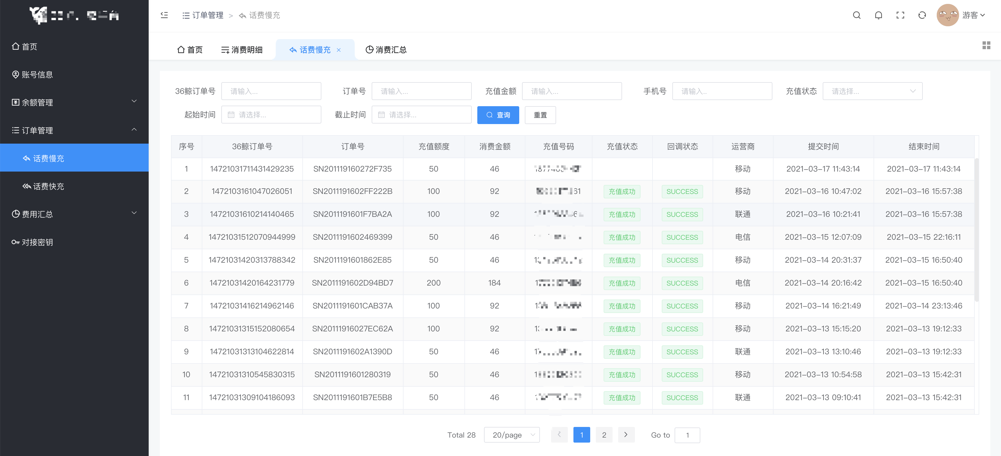Viewport: 1001px width, 456px height.
Task: Open the grid layout icon near tabs
Action: click(x=986, y=46)
